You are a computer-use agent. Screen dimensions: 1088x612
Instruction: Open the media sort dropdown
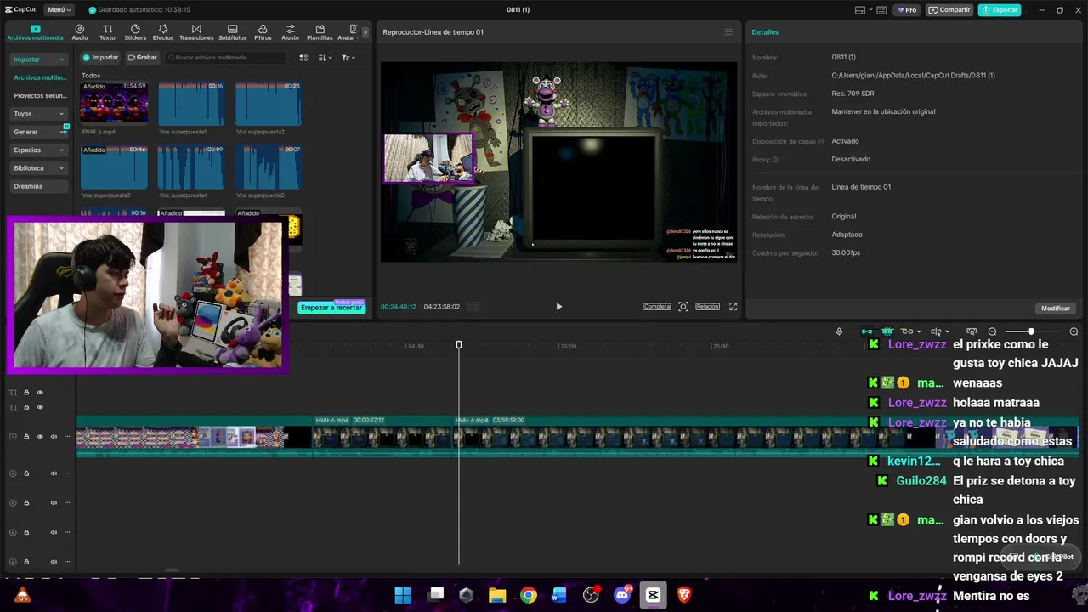[325, 58]
